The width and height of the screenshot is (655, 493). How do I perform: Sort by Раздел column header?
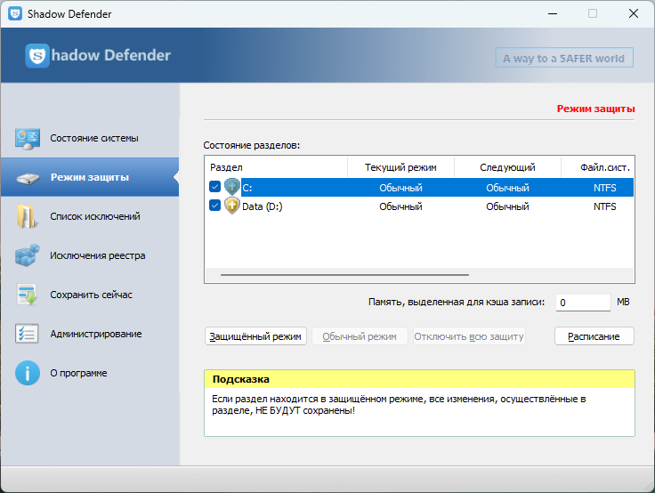click(276, 167)
